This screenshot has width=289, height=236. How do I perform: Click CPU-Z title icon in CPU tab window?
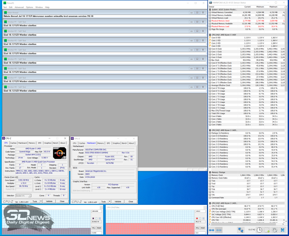(x=4, y=138)
